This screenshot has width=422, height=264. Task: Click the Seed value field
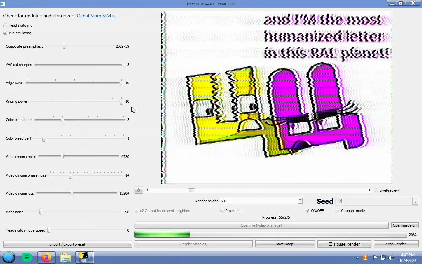pyautogui.click(x=374, y=201)
